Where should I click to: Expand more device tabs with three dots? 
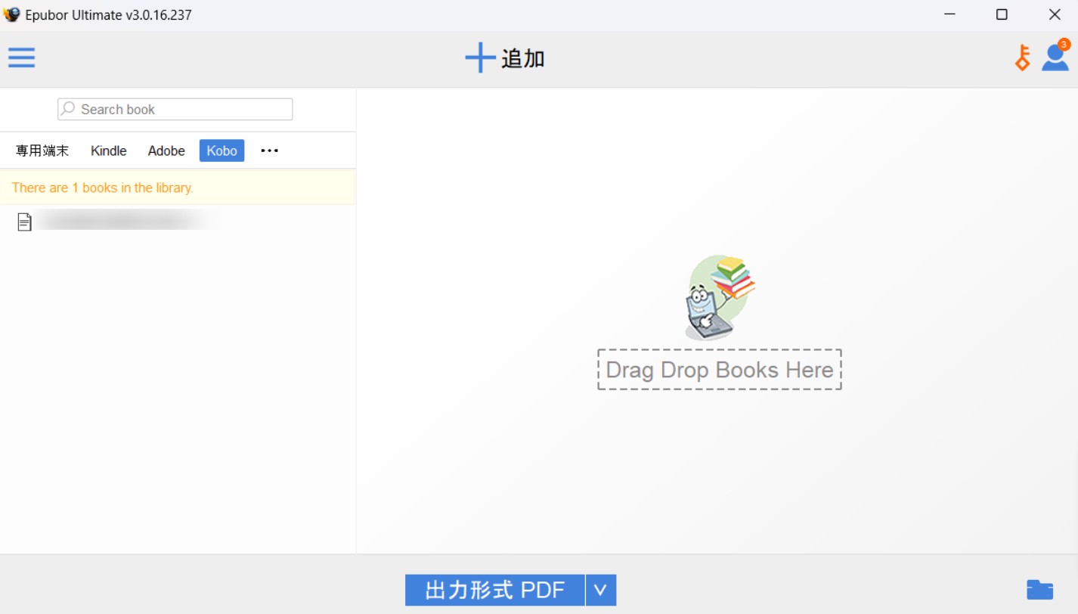[270, 150]
